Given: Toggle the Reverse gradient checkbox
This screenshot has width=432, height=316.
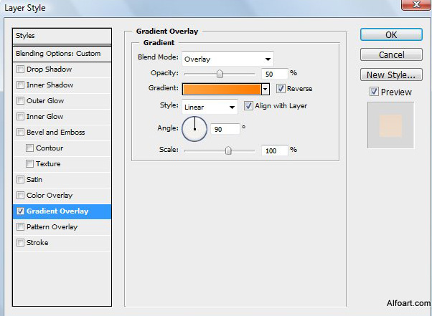Looking at the screenshot, I should (x=281, y=89).
